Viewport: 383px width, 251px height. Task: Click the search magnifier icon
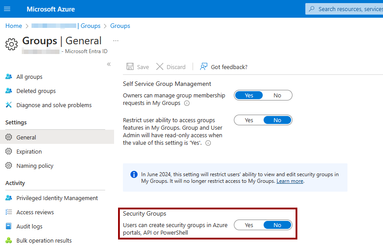[x=312, y=9]
